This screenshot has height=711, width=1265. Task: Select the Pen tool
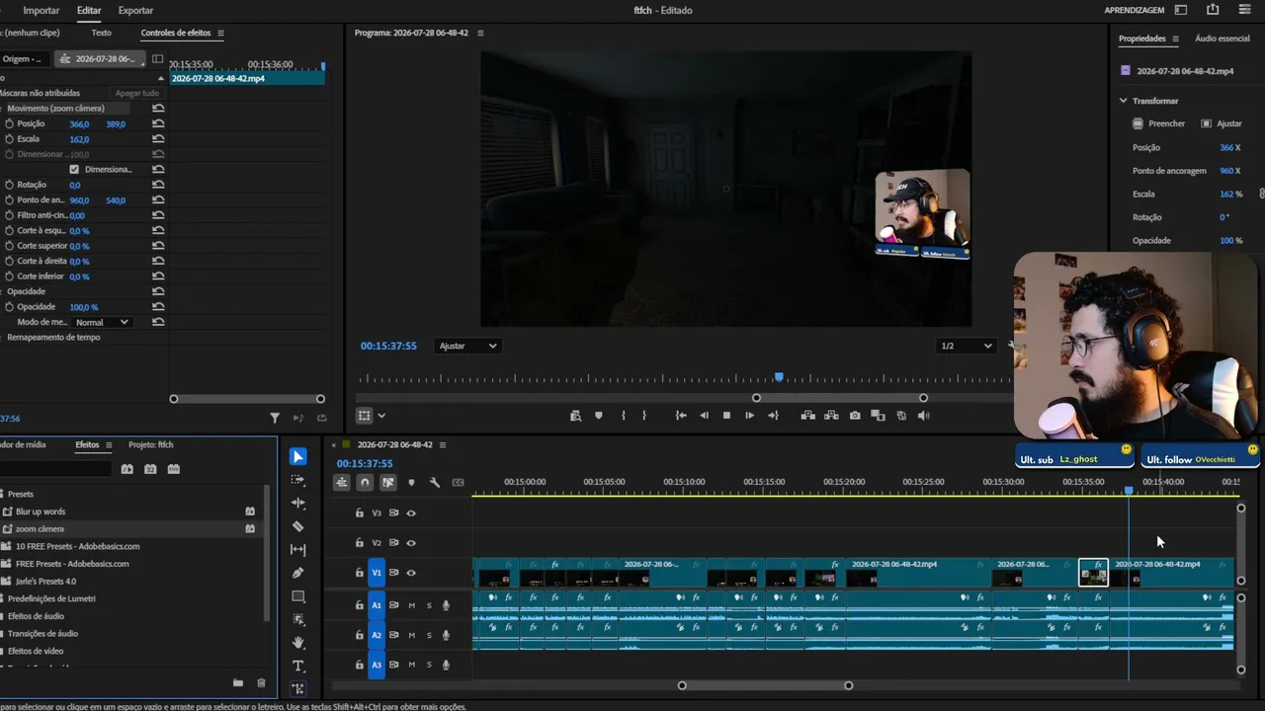point(298,573)
